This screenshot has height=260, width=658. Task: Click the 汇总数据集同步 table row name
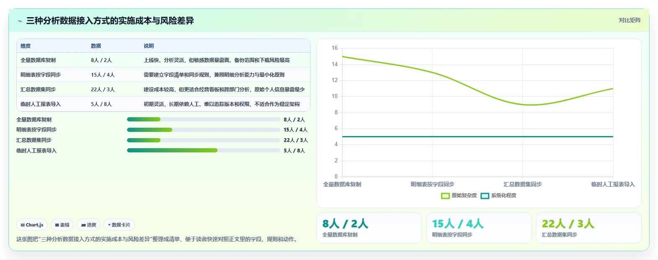click(38, 90)
